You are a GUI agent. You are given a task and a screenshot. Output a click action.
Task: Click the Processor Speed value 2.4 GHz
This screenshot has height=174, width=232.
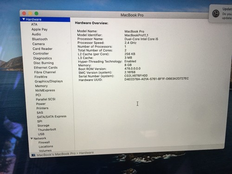pyautogui.click(x=130, y=43)
